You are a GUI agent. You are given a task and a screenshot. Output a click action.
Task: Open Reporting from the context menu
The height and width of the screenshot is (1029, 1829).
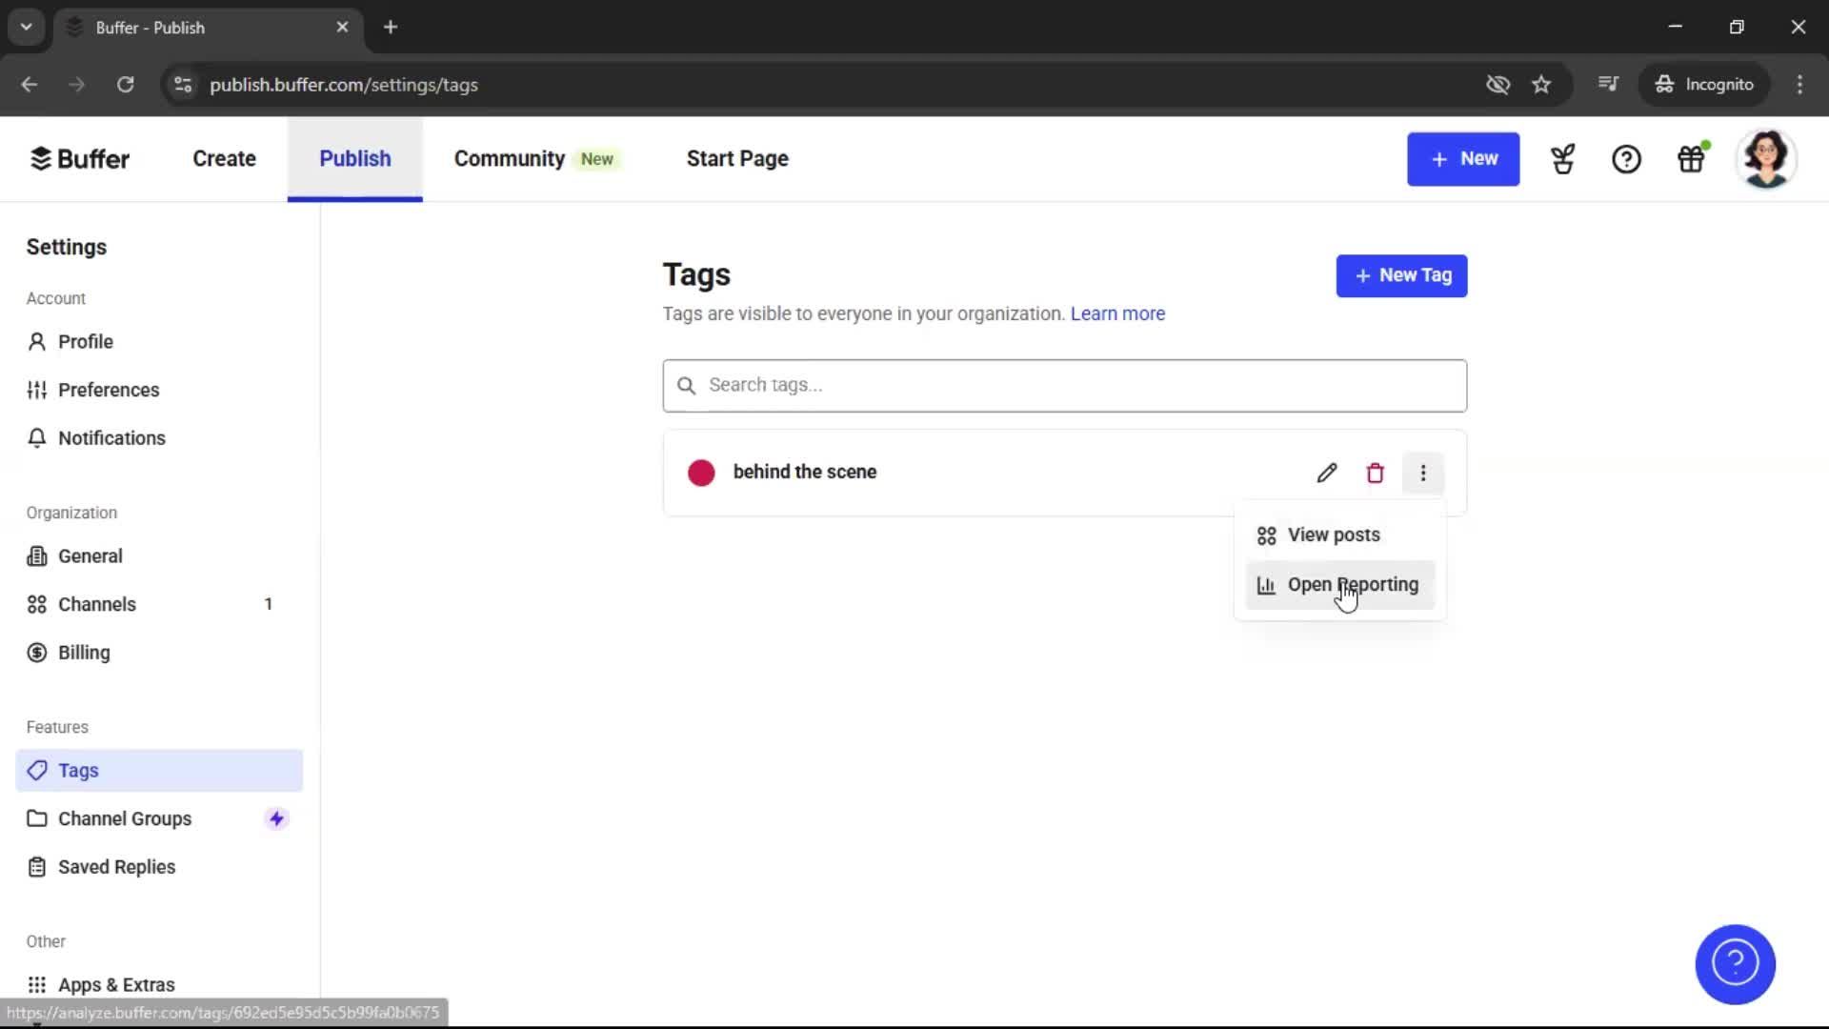coord(1353,585)
